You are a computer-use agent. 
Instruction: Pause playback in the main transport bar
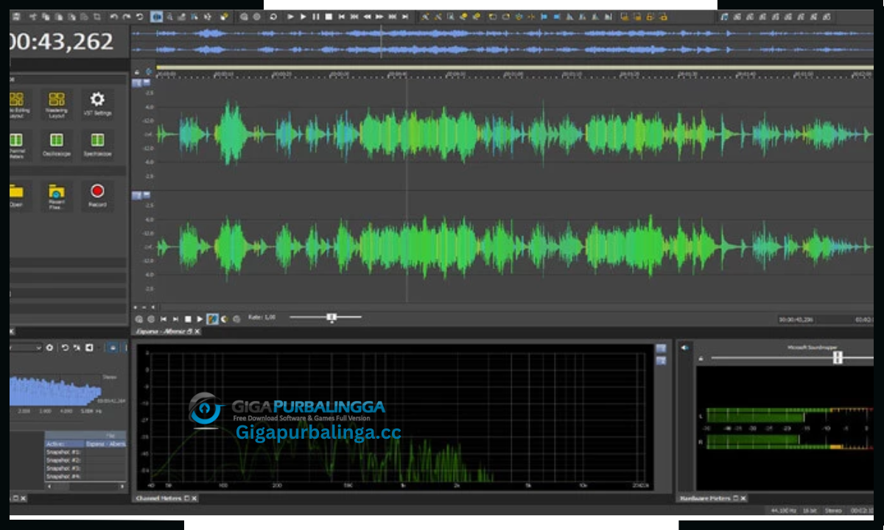point(316,16)
